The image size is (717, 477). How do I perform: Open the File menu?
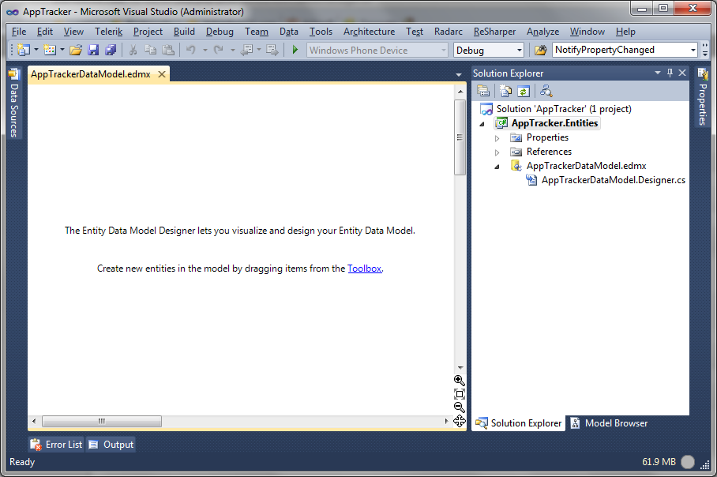19,32
